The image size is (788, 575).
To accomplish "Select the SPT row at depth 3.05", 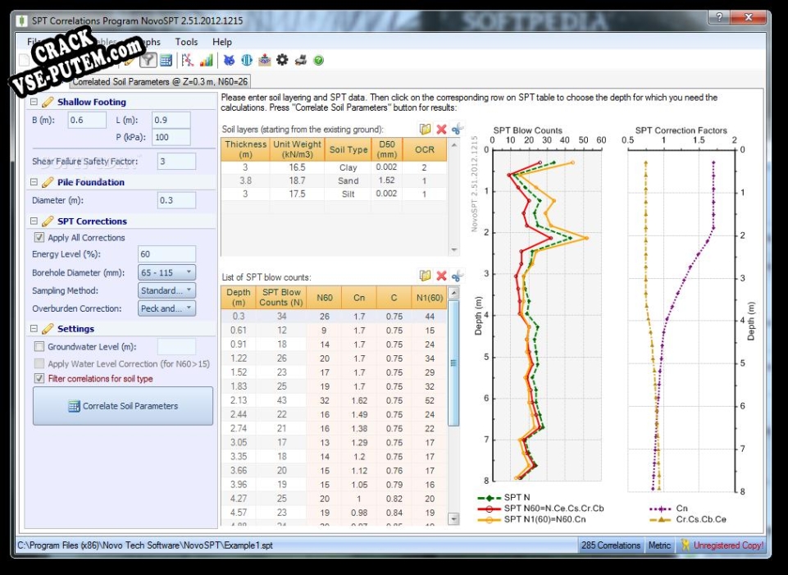I will pyautogui.click(x=334, y=442).
